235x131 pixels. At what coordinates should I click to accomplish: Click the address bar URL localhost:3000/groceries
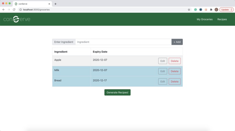coord(36,10)
